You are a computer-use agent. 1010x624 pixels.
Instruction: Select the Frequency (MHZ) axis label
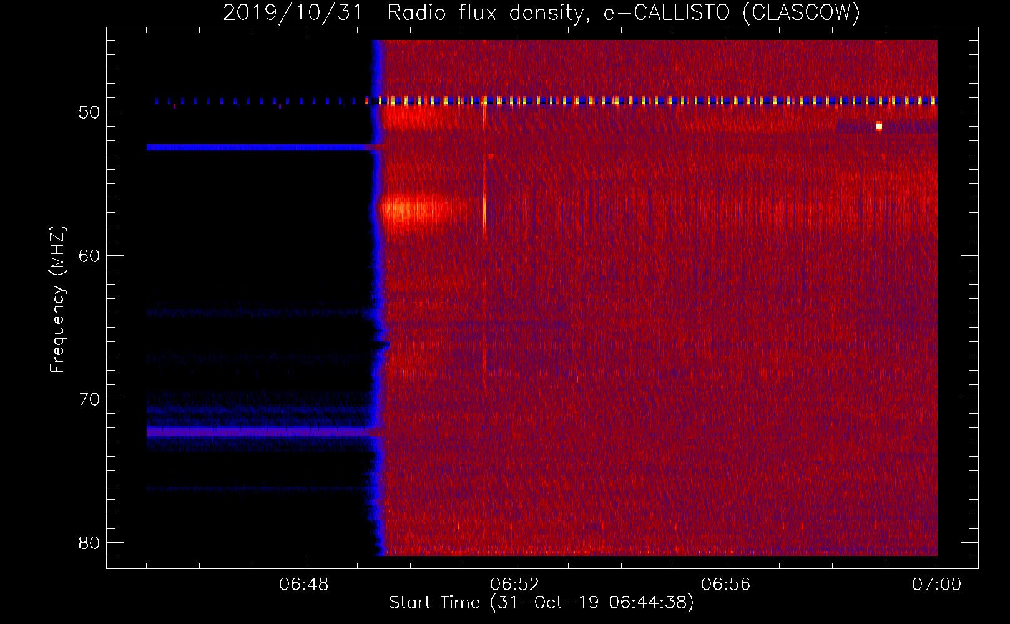(57, 300)
